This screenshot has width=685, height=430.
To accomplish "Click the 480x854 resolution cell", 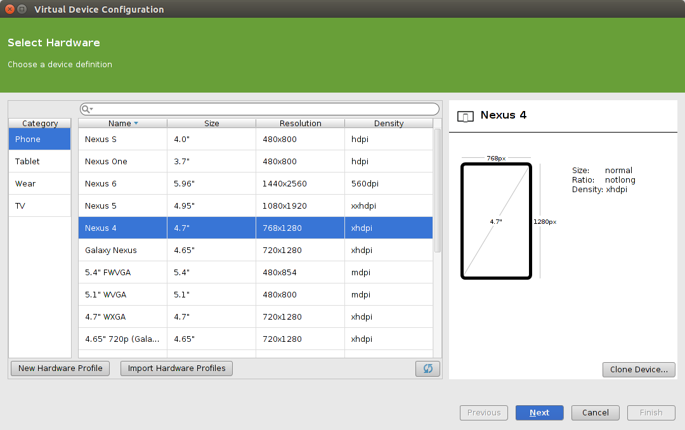I will click(x=300, y=273).
